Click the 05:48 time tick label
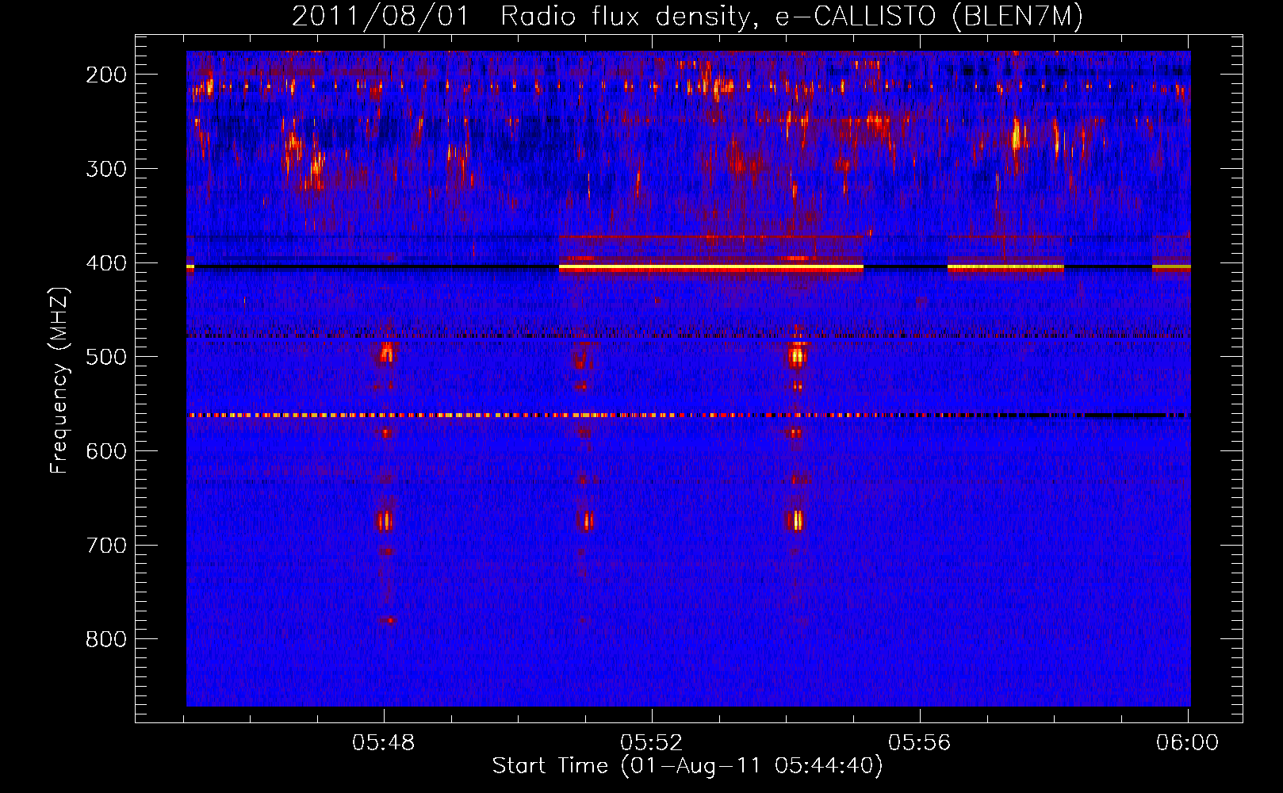Viewport: 1283px width, 793px height. point(384,742)
